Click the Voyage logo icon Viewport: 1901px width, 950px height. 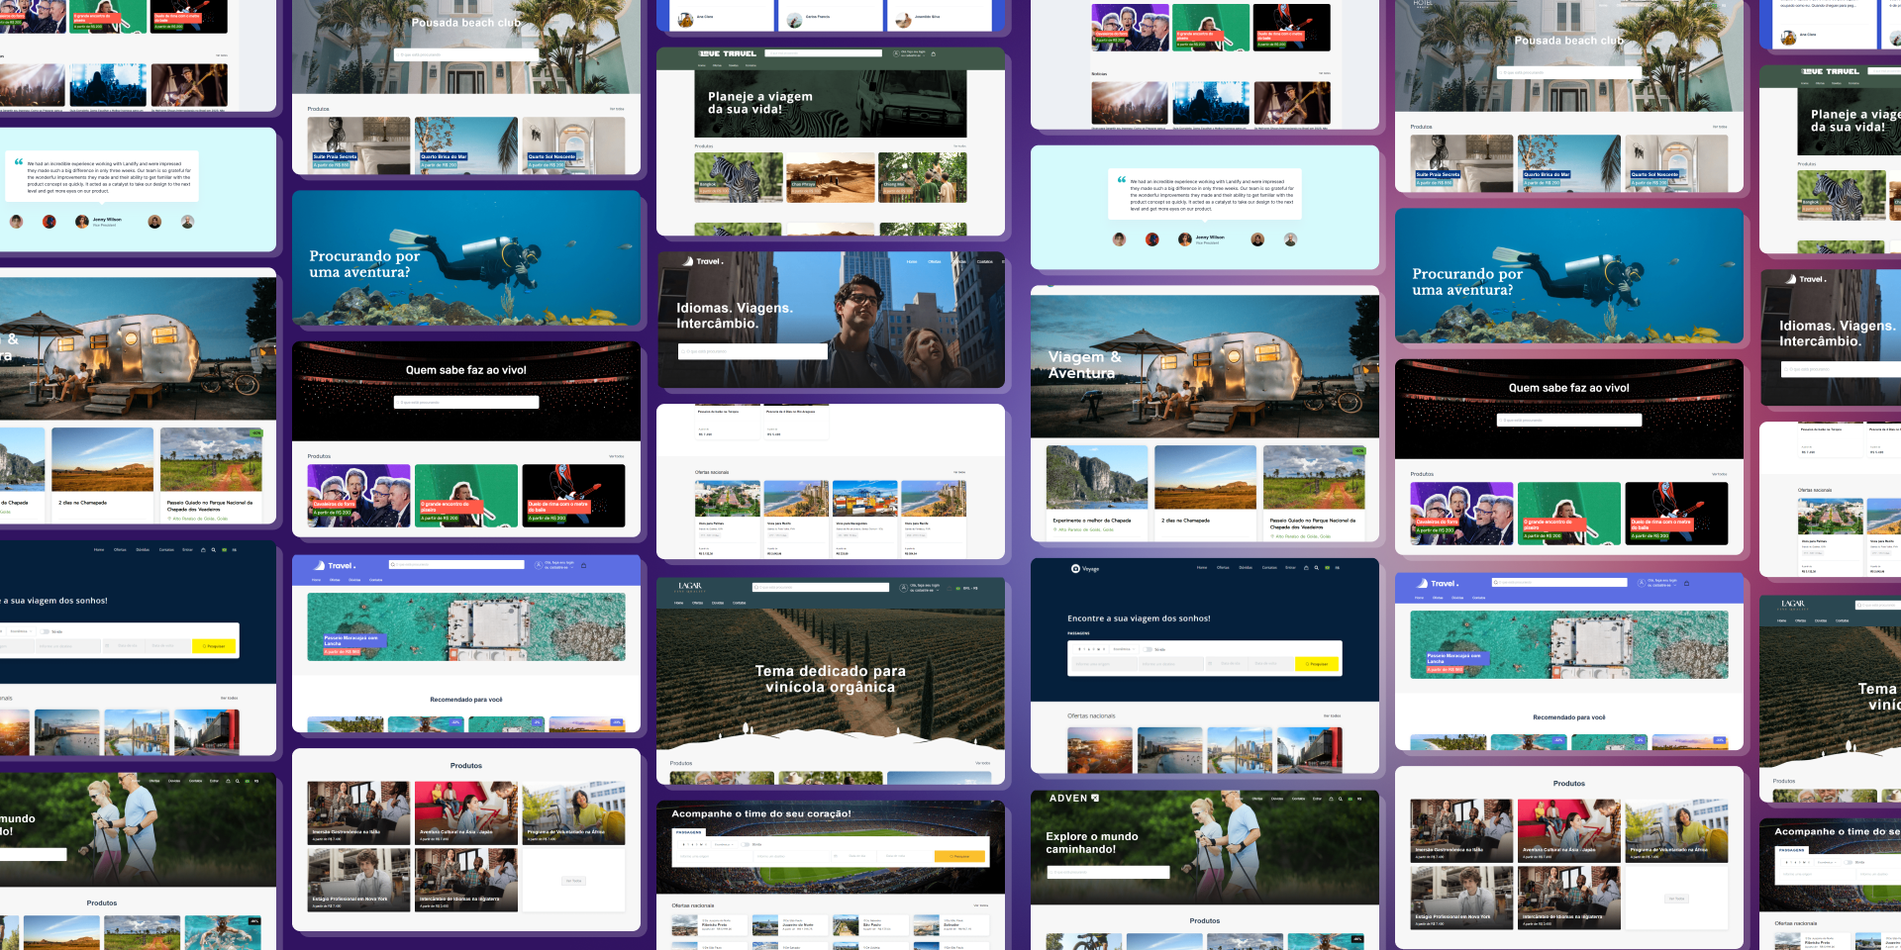click(x=1075, y=569)
